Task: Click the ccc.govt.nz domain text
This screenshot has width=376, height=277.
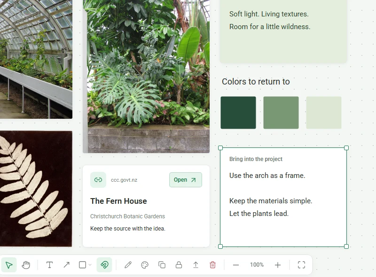Action: point(124,180)
